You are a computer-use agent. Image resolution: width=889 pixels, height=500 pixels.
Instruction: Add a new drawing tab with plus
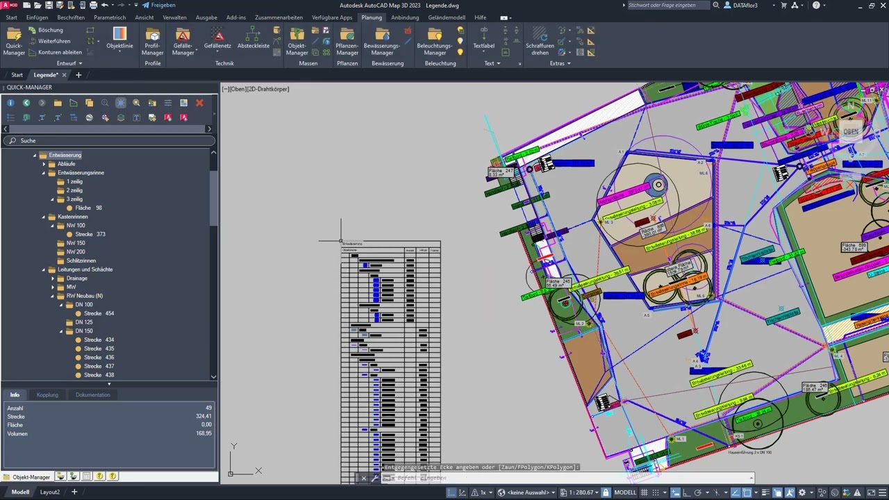pyautogui.click(x=78, y=75)
